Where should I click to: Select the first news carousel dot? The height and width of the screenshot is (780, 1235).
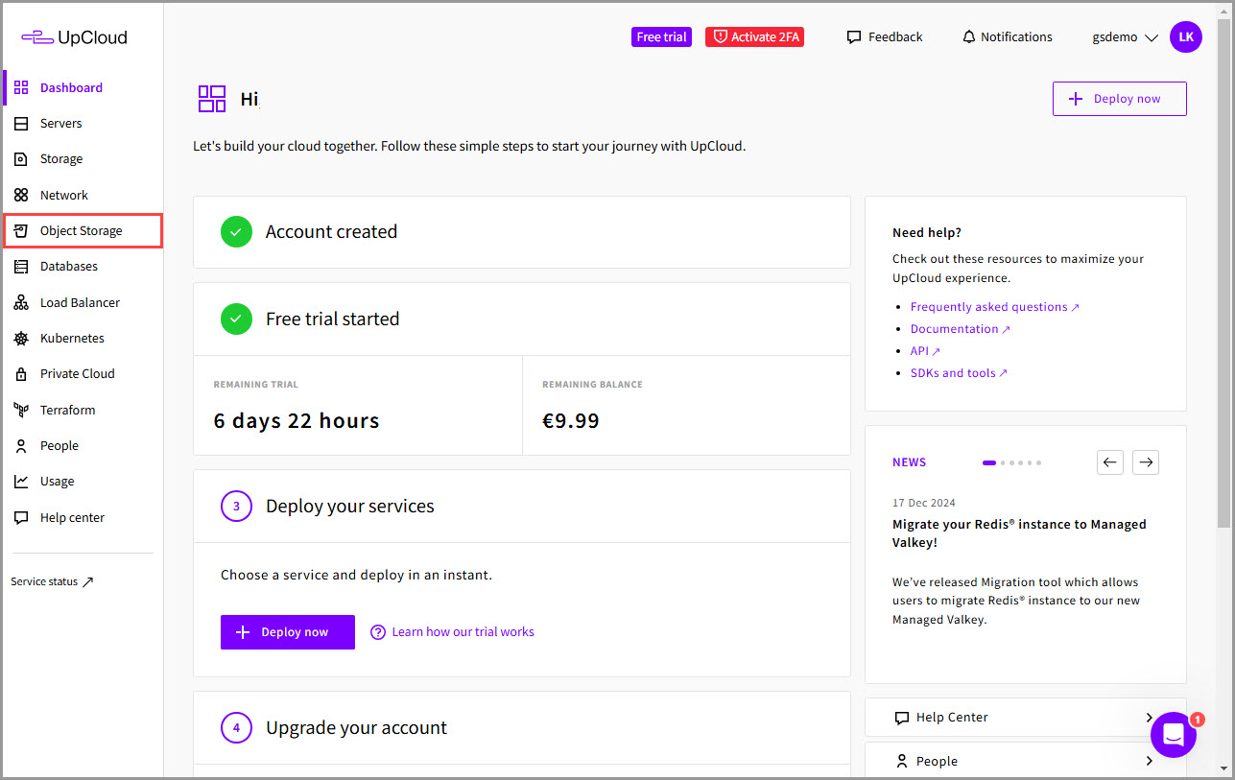[989, 462]
